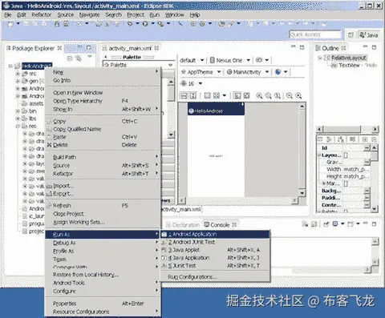Click the Pin Console icon

click(326, 224)
